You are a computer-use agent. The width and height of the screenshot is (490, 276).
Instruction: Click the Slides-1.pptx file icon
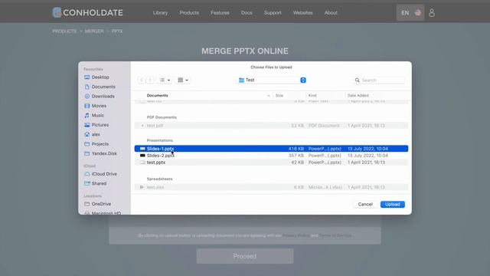(142, 149)
